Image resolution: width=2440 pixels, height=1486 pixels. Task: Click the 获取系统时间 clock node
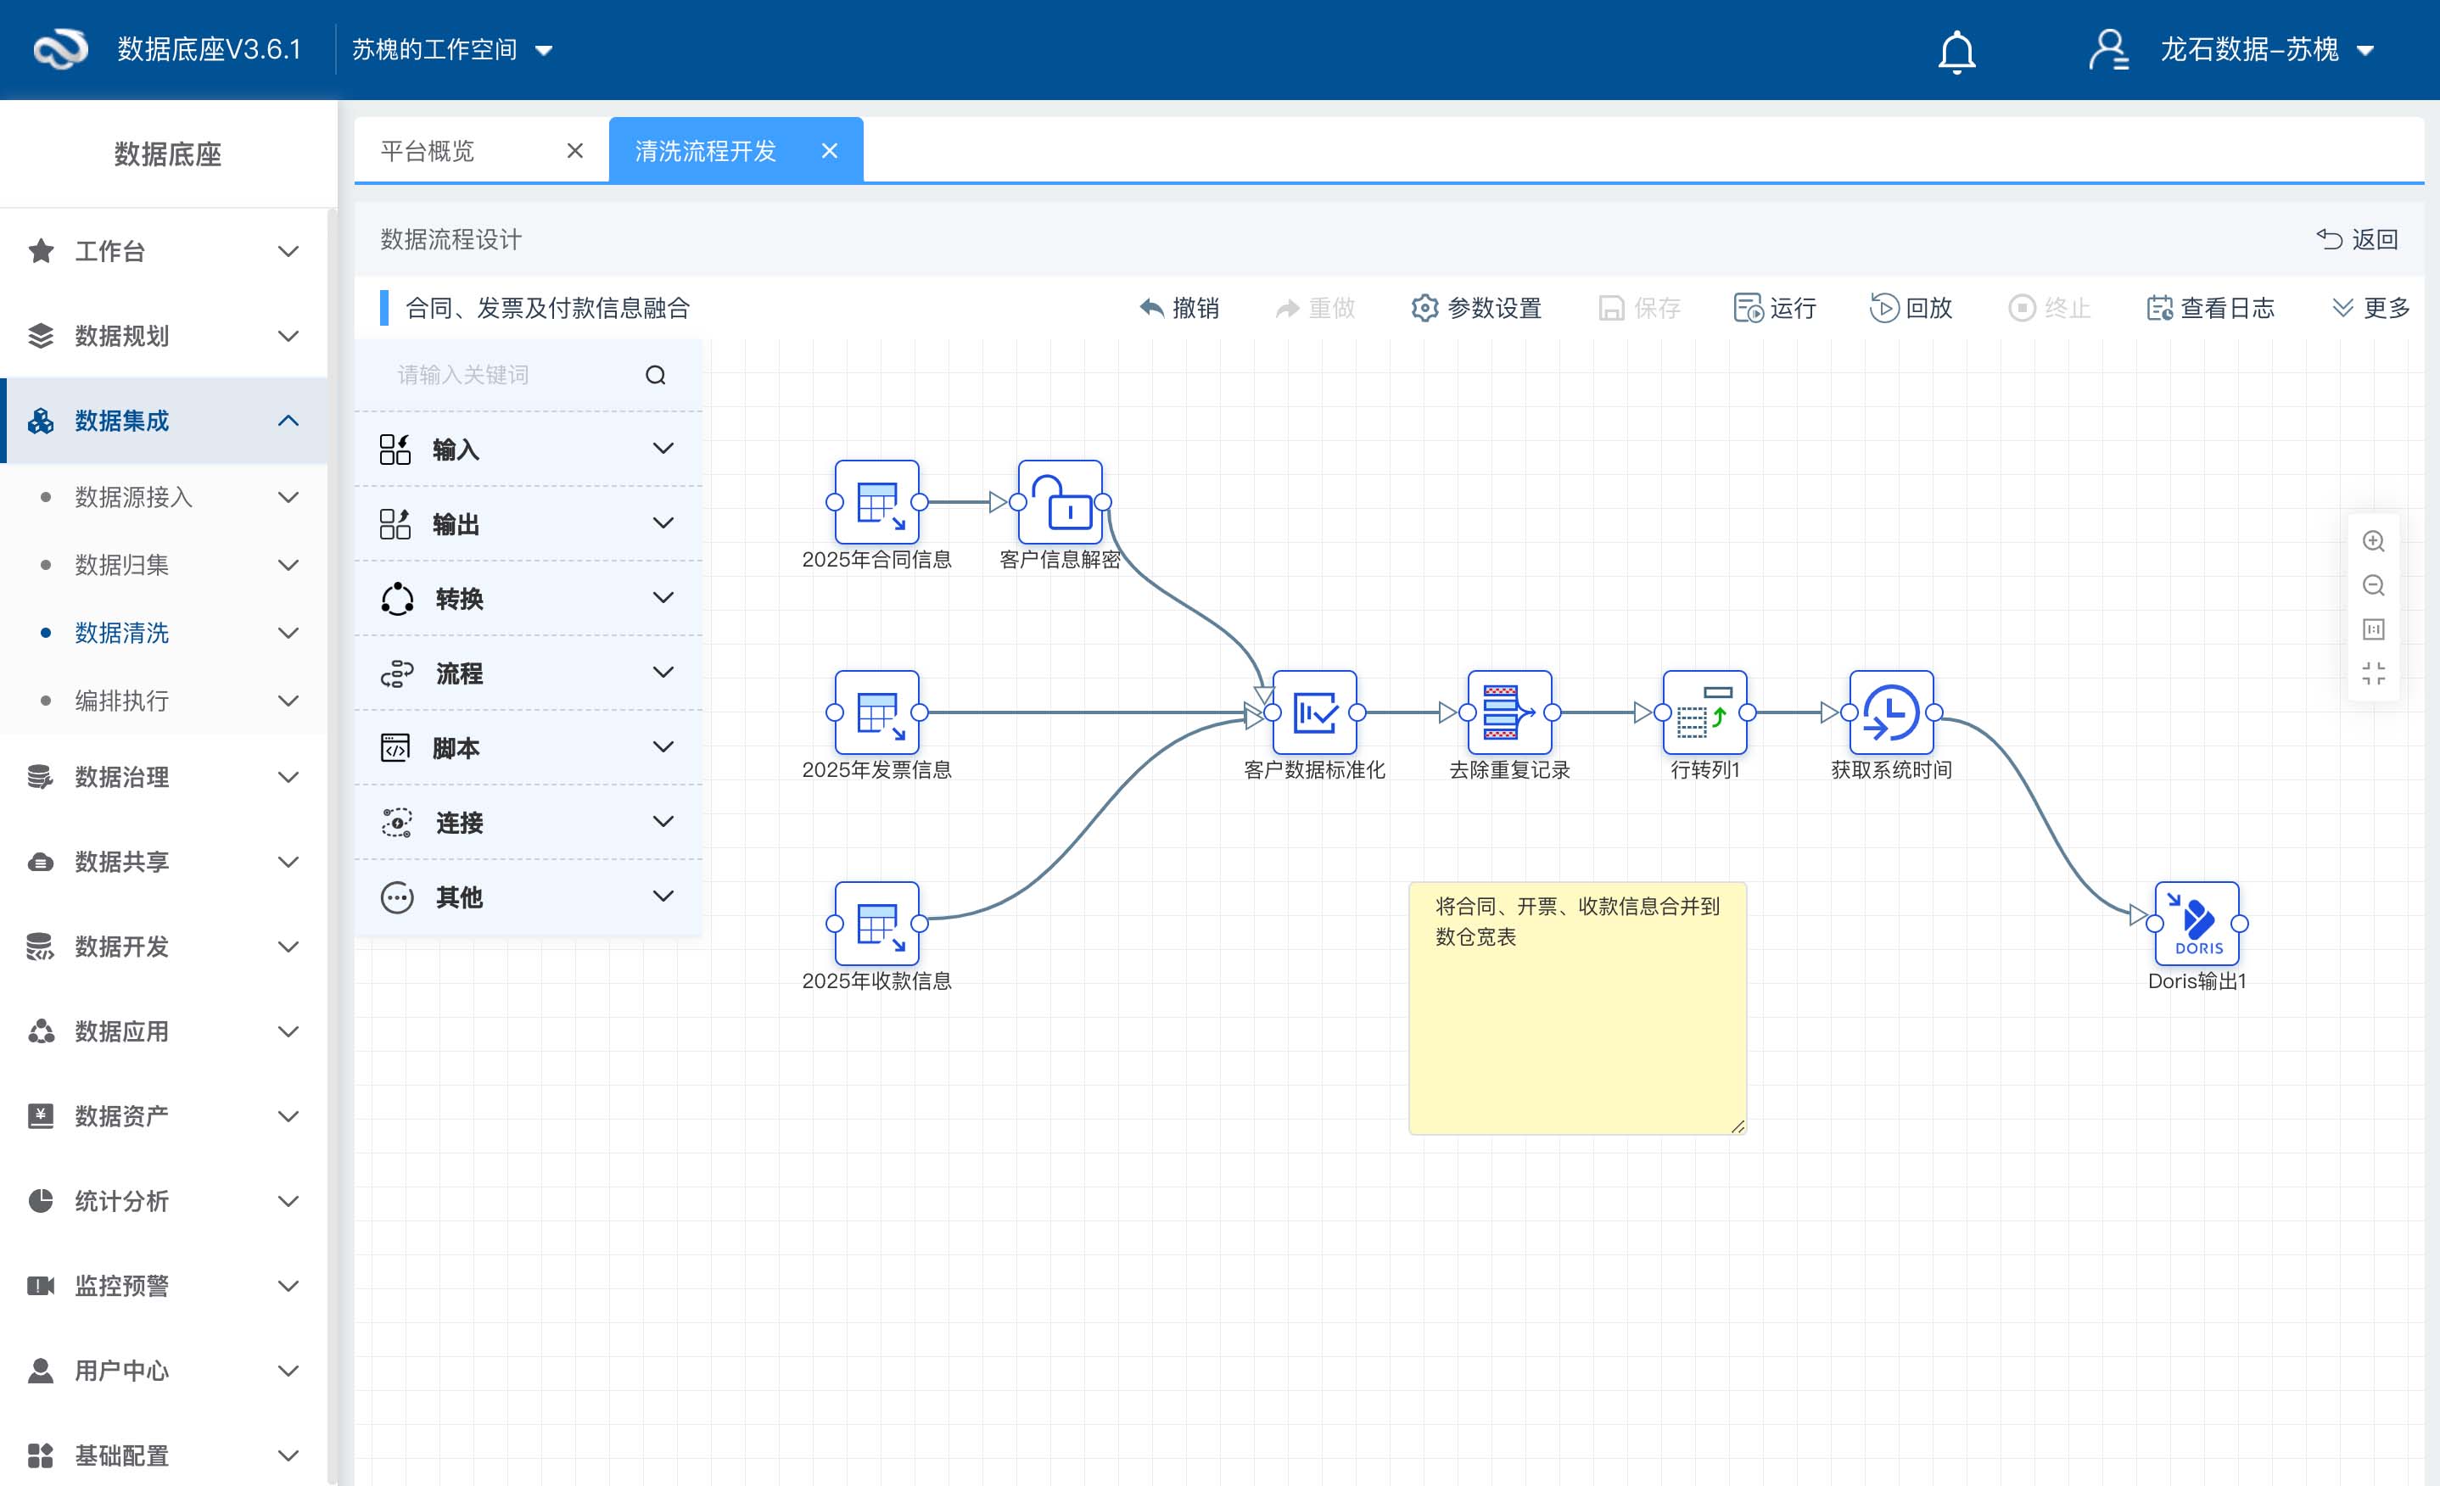(1890, 712)
